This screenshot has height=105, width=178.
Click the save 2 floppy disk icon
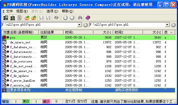click(x=48, y=18)
